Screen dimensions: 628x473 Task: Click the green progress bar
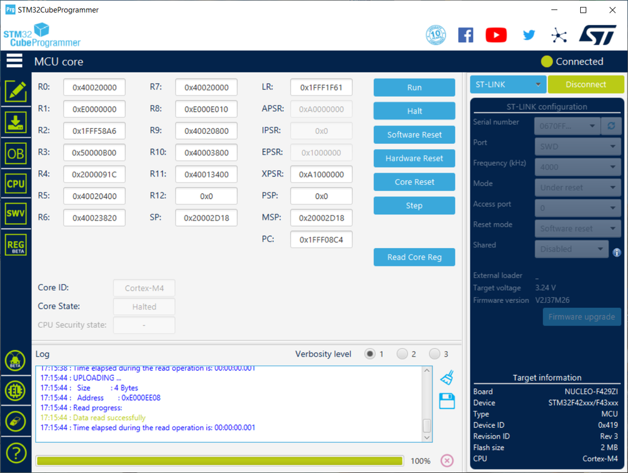[x=219, y=460]
